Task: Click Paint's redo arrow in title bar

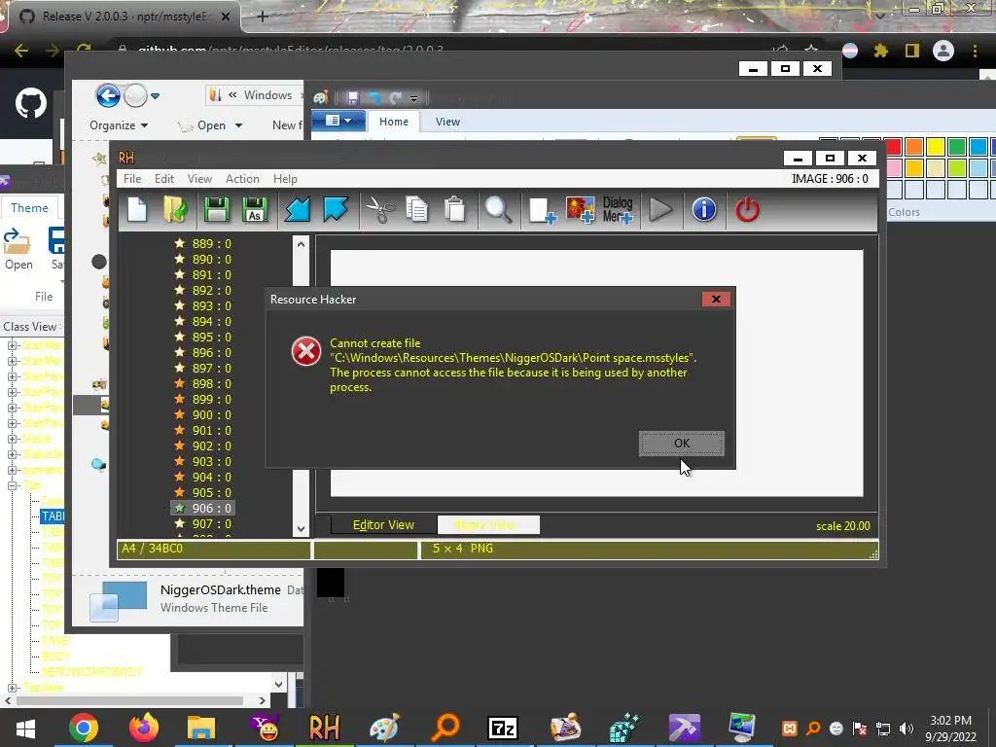Action: coord(395,98)
